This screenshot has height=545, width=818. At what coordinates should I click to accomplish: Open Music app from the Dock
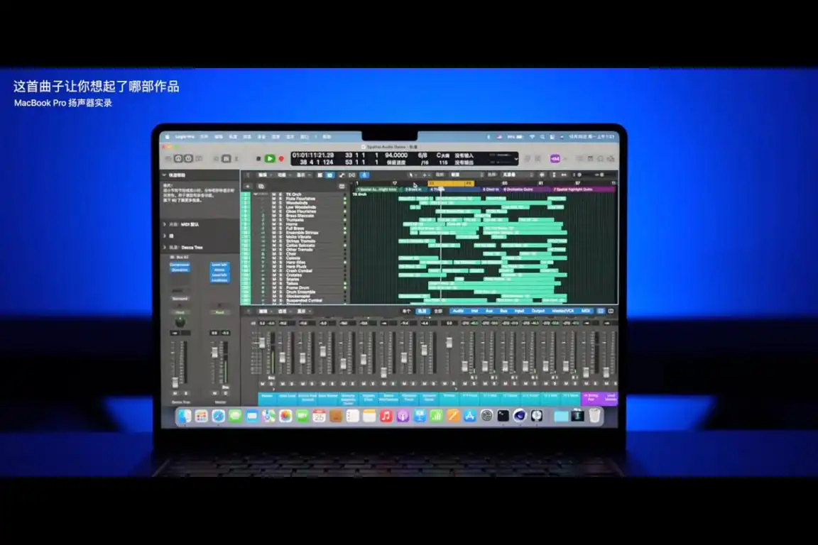click(x=386, y=416)
